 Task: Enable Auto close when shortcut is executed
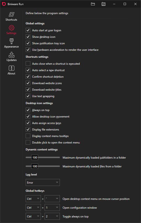[28, 63]
